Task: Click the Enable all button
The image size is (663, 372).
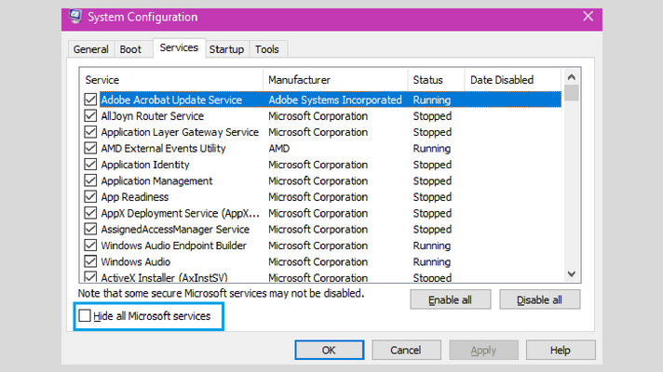Action: click(x=451, y=299)
